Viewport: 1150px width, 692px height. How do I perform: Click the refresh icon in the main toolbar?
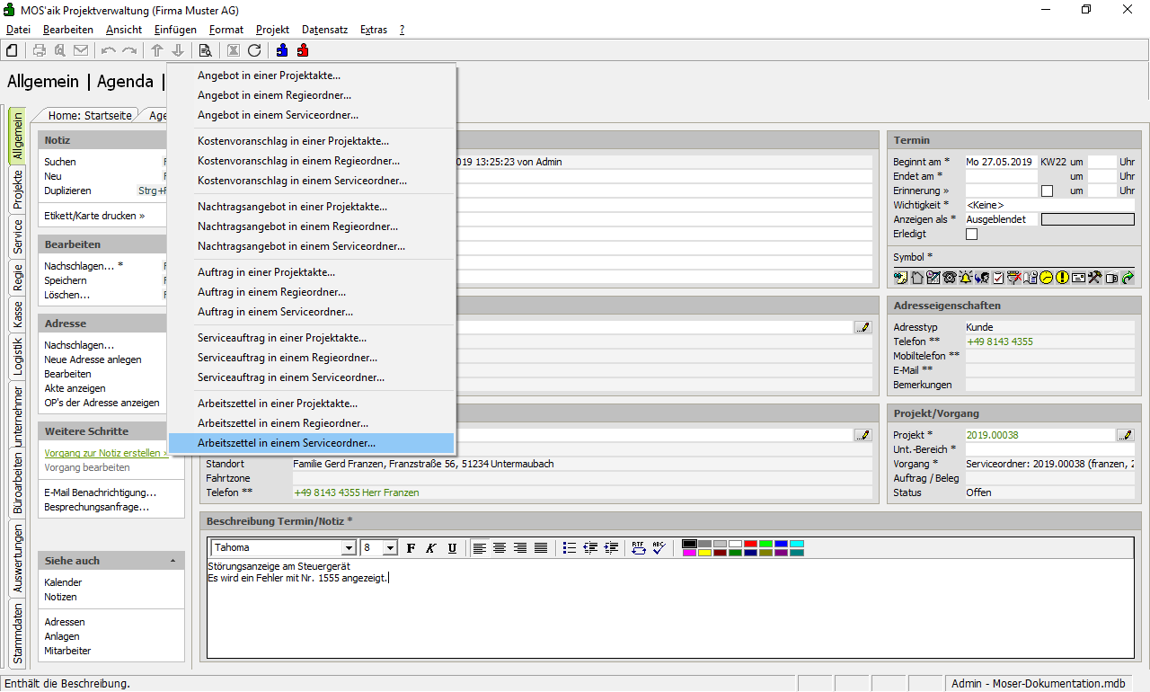tap(254, 50)
